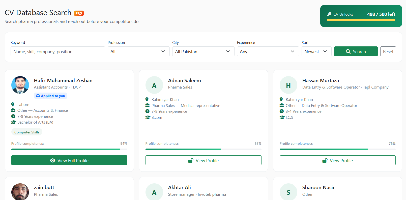
Task: Click Sharoon Nasir's letter S avatar
Action: (x=288, y=192)
